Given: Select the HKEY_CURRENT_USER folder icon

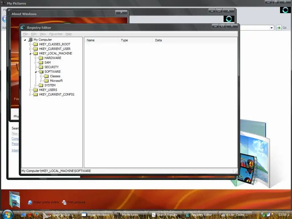Looking at the screenshot, I should click(35, 48).
